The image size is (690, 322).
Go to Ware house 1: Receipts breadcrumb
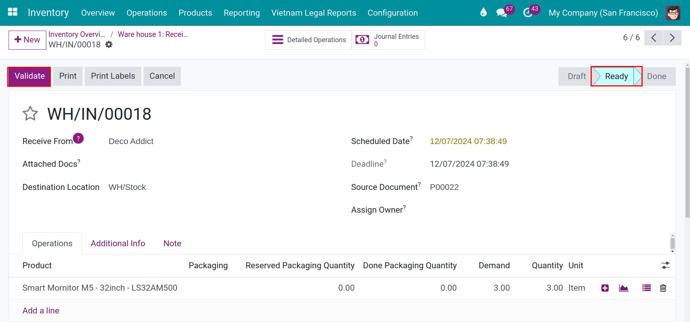[x=153, y=34]
